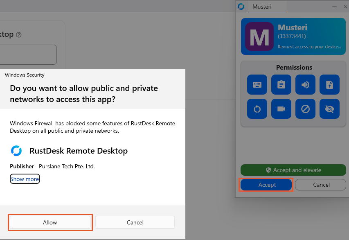Click the Musteri ID (13373441) text
Image resolution: width=349 pixels, height=240 pixels.
(x=292, y=36)
